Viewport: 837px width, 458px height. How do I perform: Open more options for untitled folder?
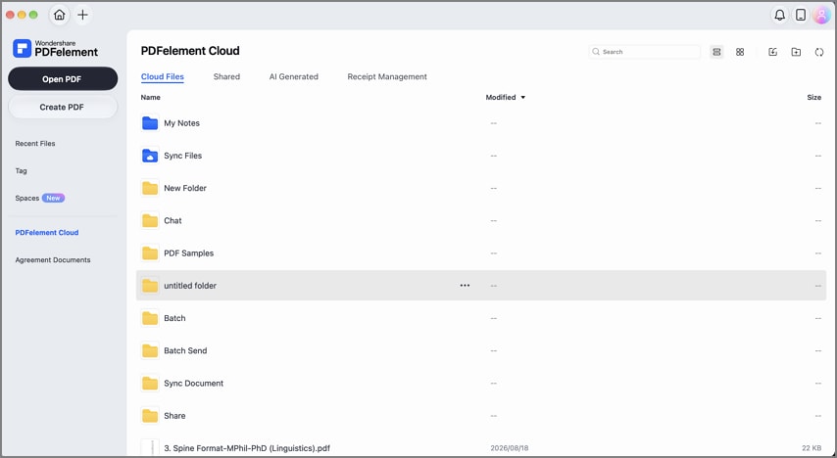(465, 285)
